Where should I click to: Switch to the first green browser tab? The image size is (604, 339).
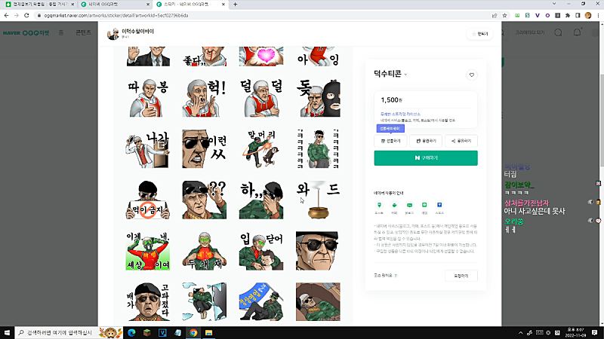point(39,5)
